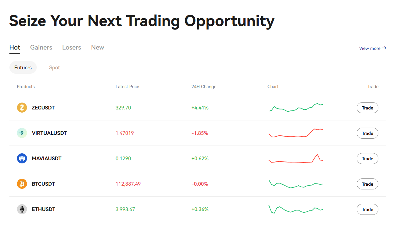Image resolution: width=406 pixels, height=228 pixels.
Task: Click the VIRTUAL token logo
Action: click(22, 133)
